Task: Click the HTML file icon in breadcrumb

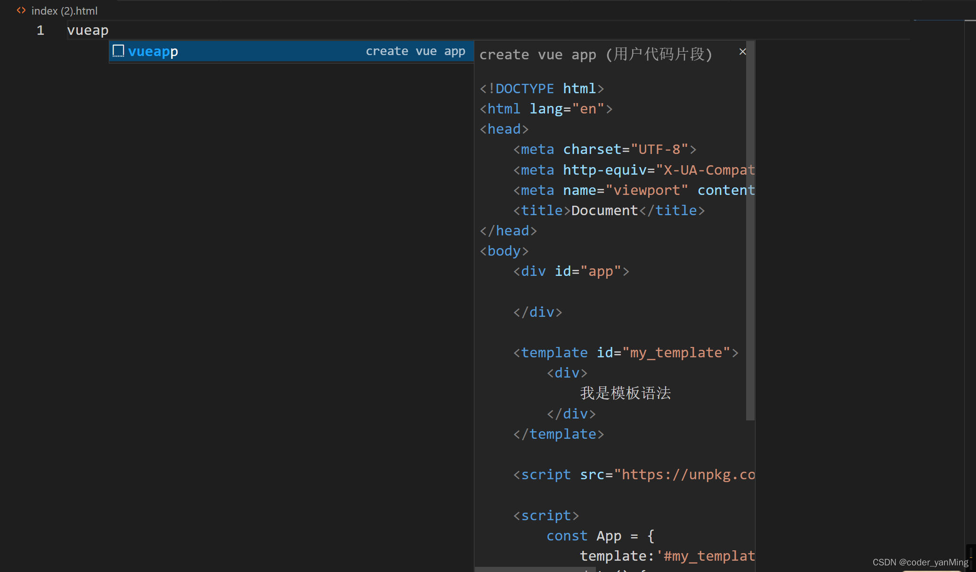Action: click(x=21, y=10)
